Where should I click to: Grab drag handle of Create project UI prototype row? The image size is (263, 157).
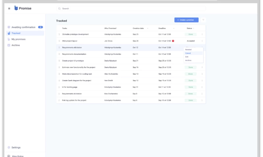[x=59, y=61]
